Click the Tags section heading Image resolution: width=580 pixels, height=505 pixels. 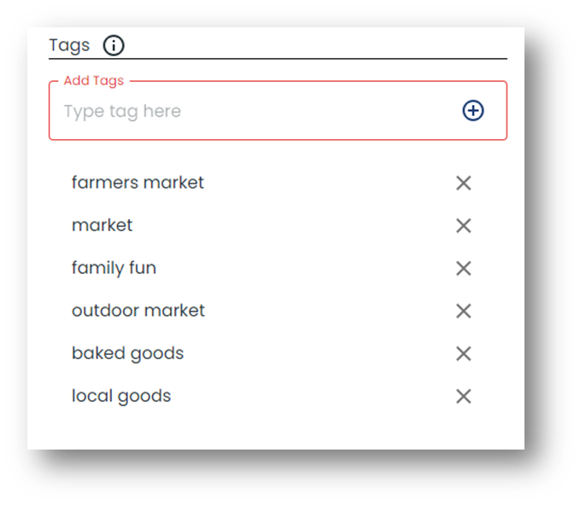69,46
